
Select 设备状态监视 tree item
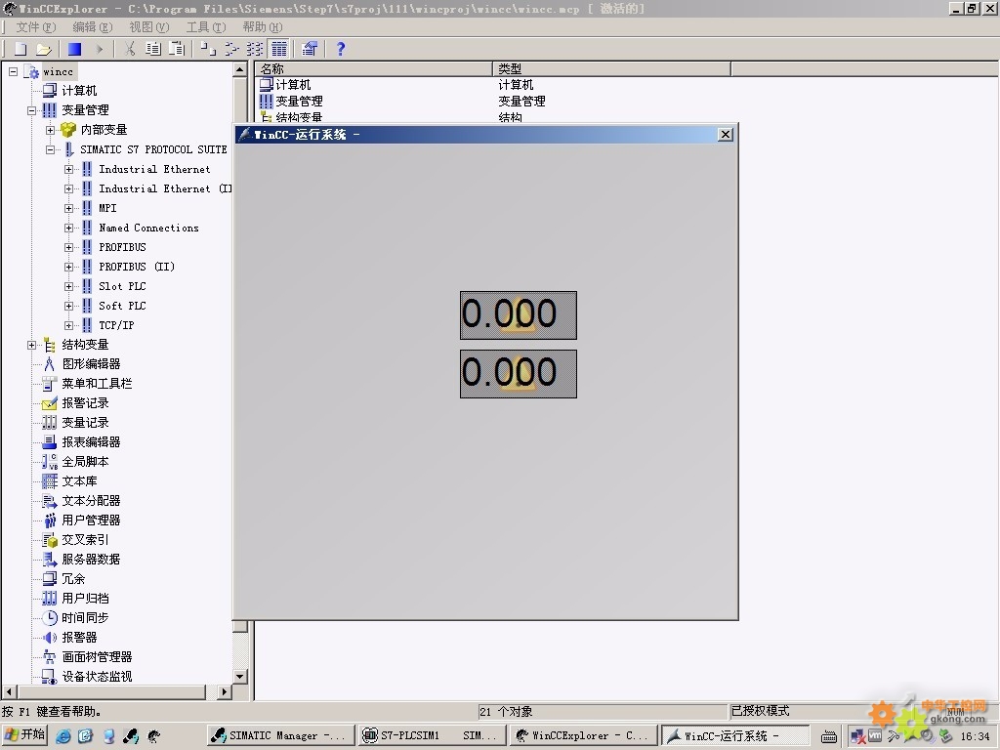[x=97, y=676]
